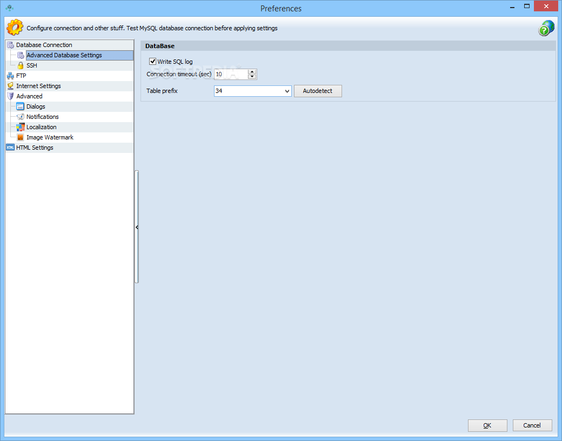Increase the connection timeout with up arrow
The image size is (562, 441).
pos(252,72)
